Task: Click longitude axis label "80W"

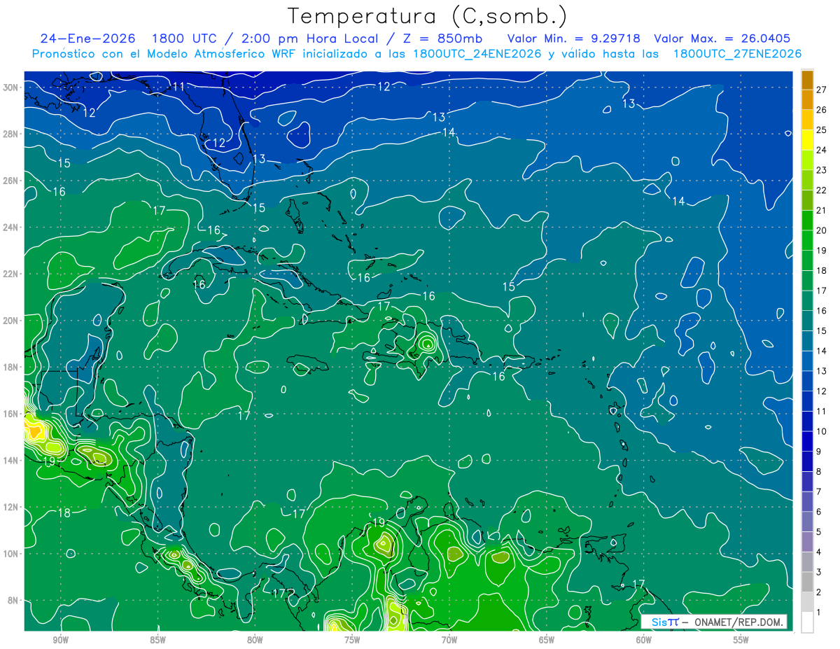Action: [x=255, y=641]
